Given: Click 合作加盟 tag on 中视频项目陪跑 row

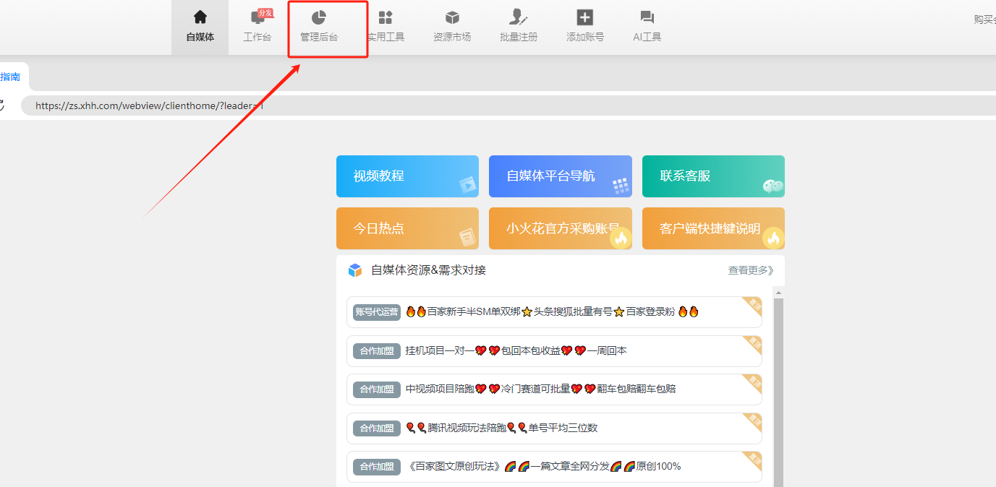Looking at the screenshot, I should tap(377, 389).
